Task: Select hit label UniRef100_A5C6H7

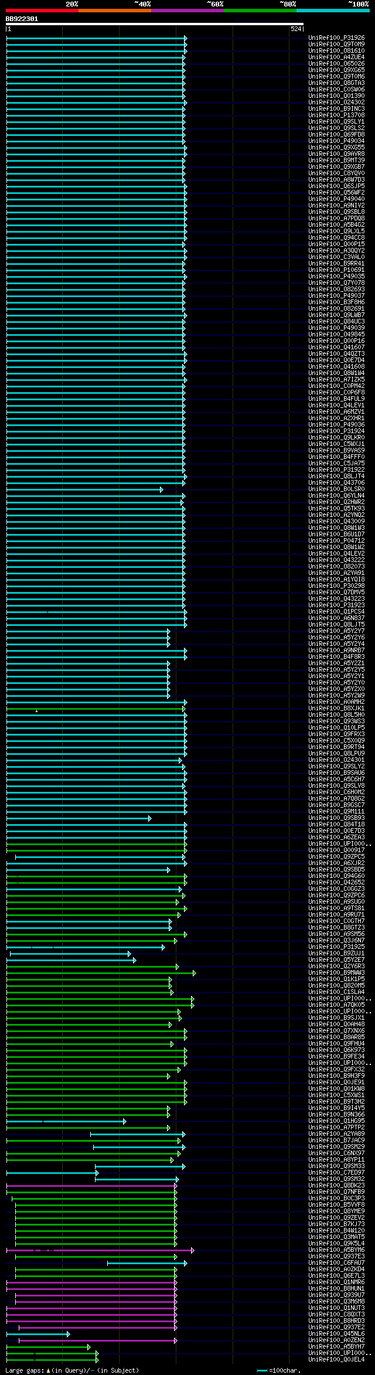Action: [x=336, y=780]
